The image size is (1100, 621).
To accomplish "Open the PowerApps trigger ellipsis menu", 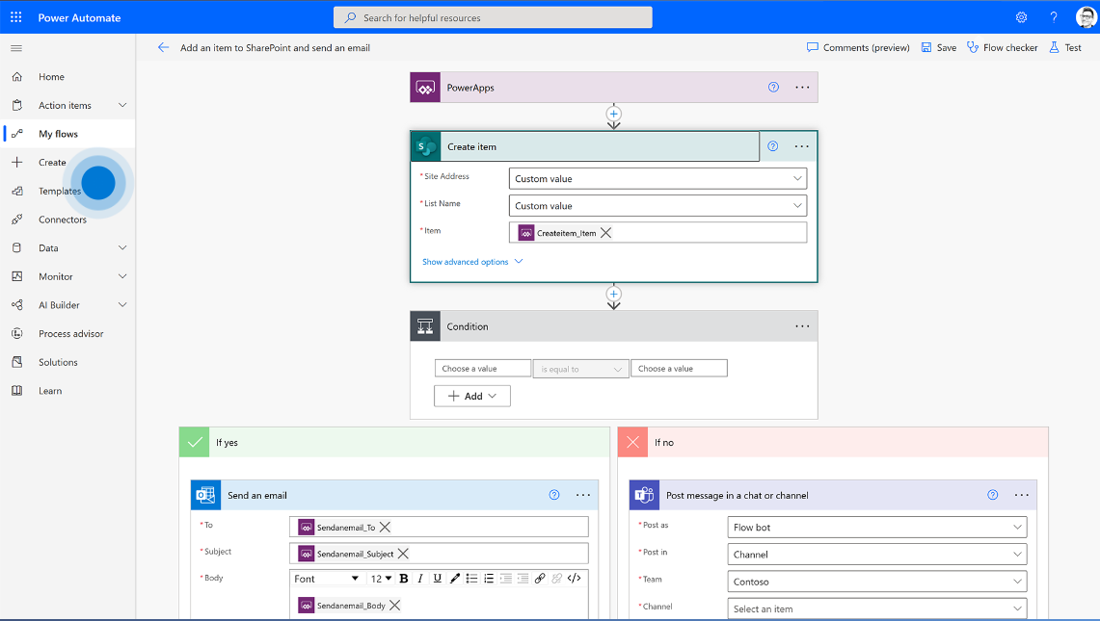I will pos(802,88).
